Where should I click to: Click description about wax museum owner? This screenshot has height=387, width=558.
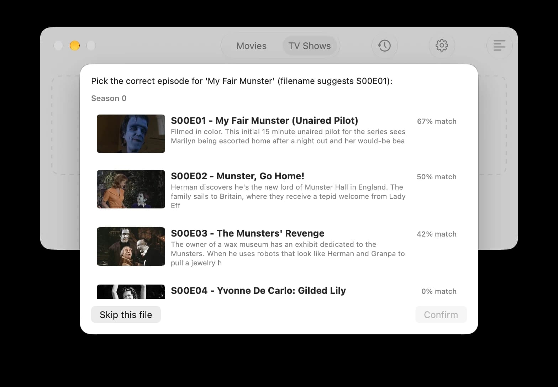(288, 254)
